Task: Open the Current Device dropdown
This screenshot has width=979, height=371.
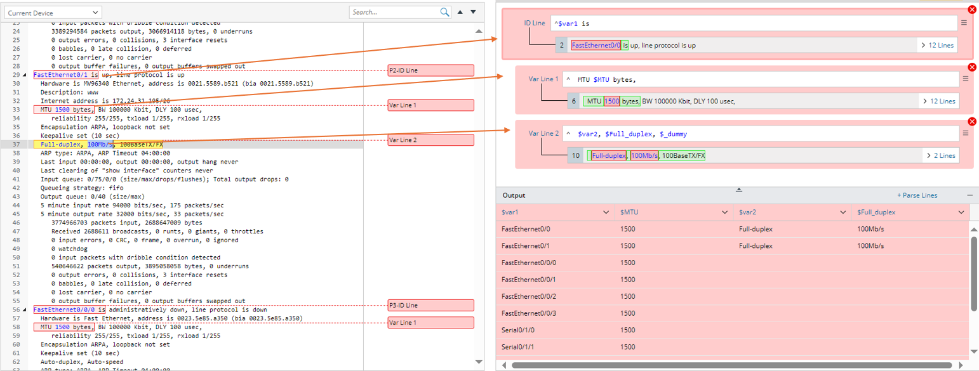Action: coord(53,13)
